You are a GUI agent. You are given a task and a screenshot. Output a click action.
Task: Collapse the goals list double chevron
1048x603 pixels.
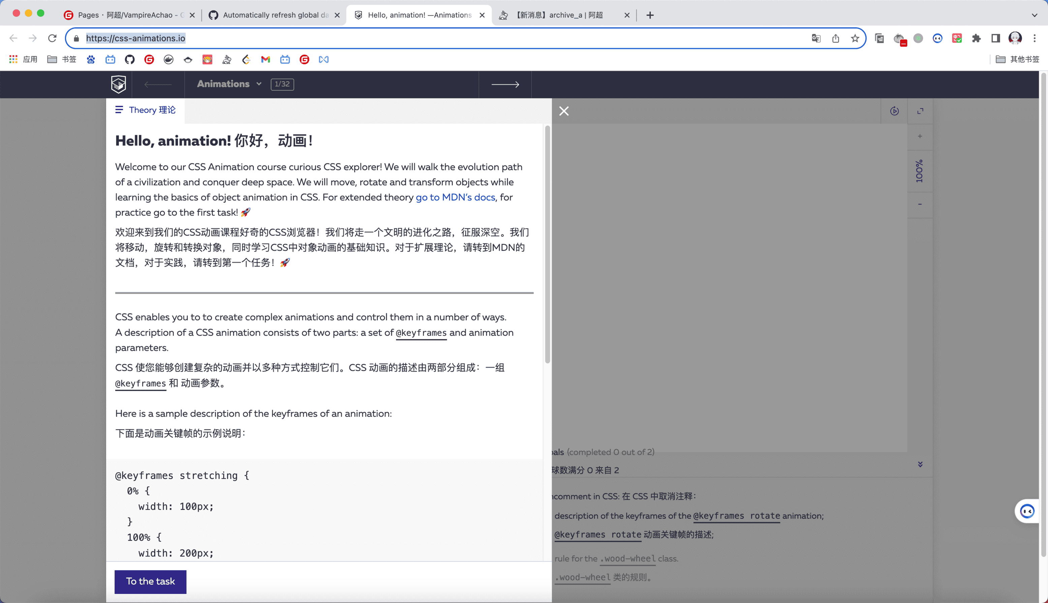920,464
